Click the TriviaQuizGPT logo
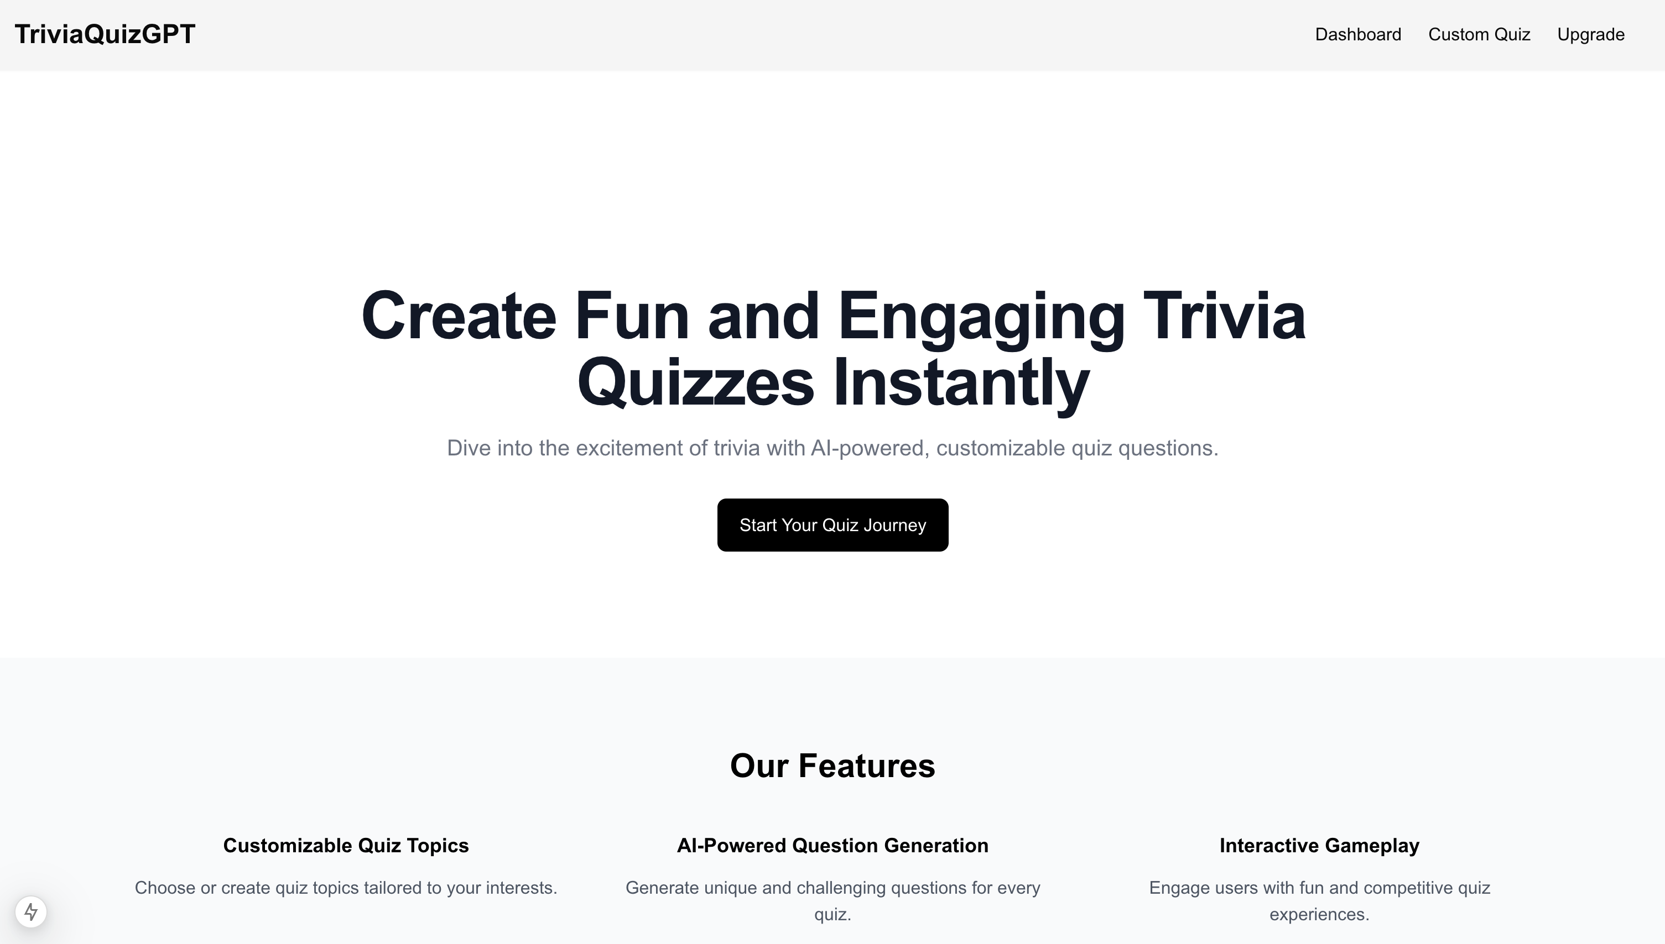 104,34
